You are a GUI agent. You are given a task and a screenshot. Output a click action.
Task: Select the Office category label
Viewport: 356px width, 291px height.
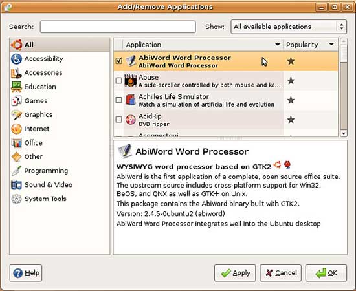point(34,143)
